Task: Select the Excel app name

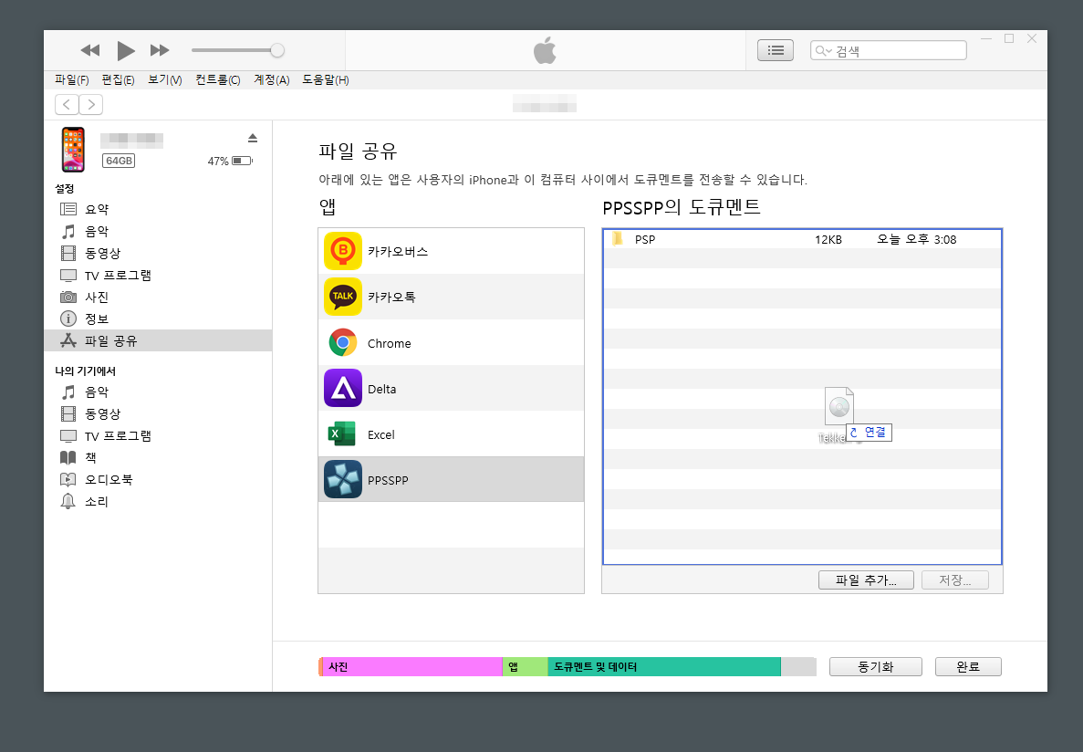Action: (x=381, y=434)
